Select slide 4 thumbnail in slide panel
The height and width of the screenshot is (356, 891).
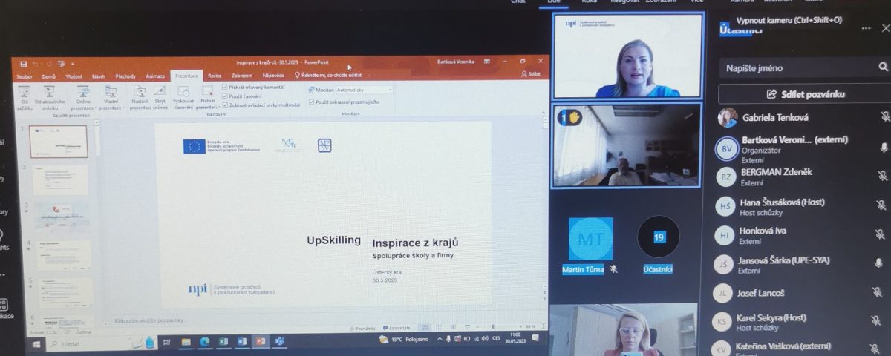(x=62, y=254)
